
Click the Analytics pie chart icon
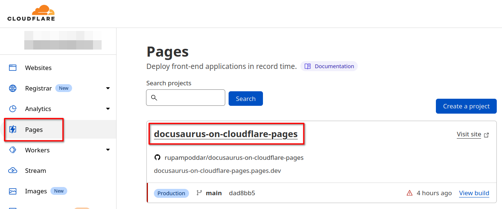[x=13, y=109]
